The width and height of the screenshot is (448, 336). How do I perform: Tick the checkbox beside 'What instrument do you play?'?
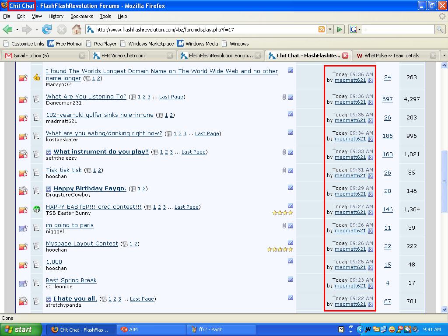tap(49, 152)
